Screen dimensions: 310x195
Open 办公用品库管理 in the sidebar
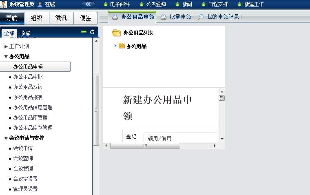[30, 117]
